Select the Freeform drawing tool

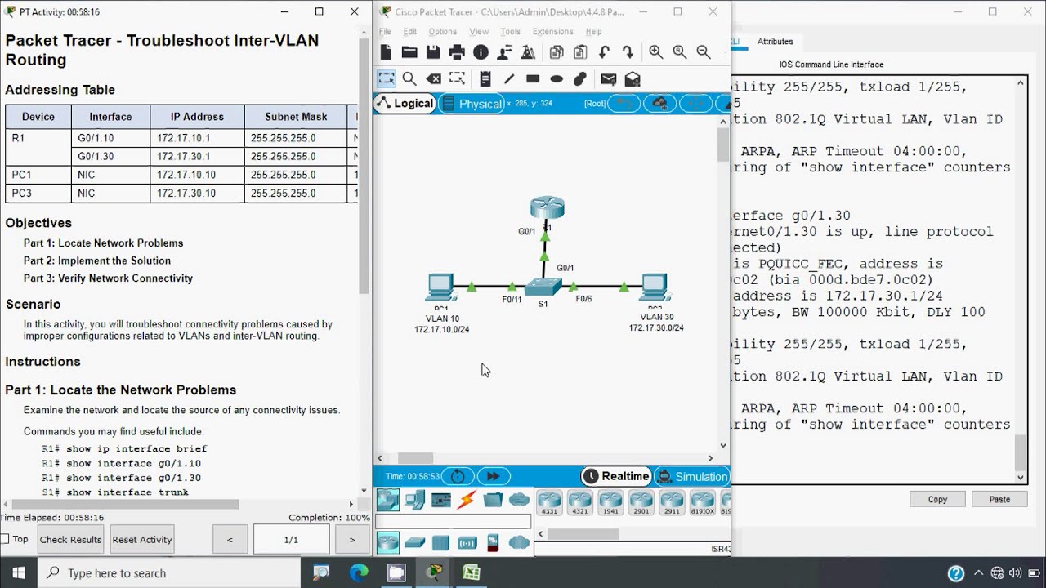pyautogui.click(x=580, y=78)
